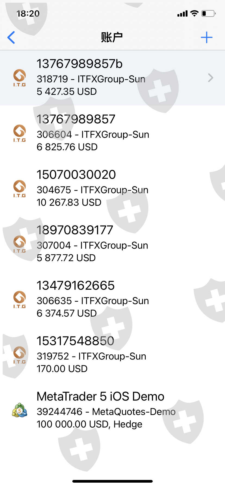Click ITG logo beside account 319752
The height and width of the screenshot is (487, 225).
coord(20,355)
